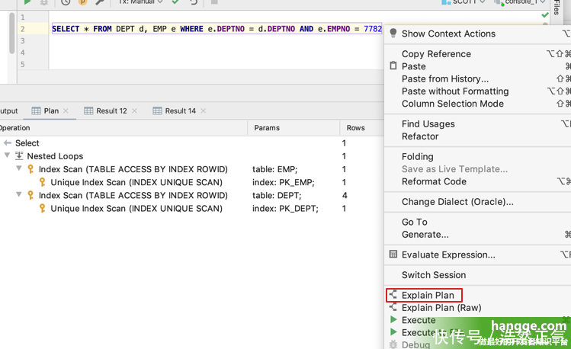This screenshot has height=349, width=571.
Task: Open Tx: Manual transaction mode dropdown
Action: (140, 2)
